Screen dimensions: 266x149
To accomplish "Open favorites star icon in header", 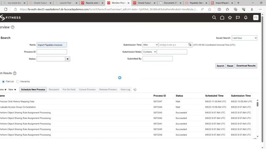I will [x=230, y=17].
